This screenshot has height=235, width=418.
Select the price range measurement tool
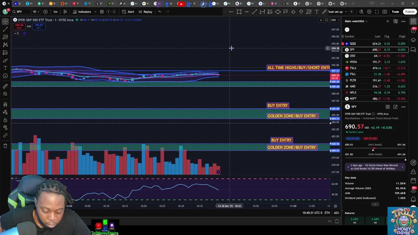pyautogui.click(x=262, y=12)
